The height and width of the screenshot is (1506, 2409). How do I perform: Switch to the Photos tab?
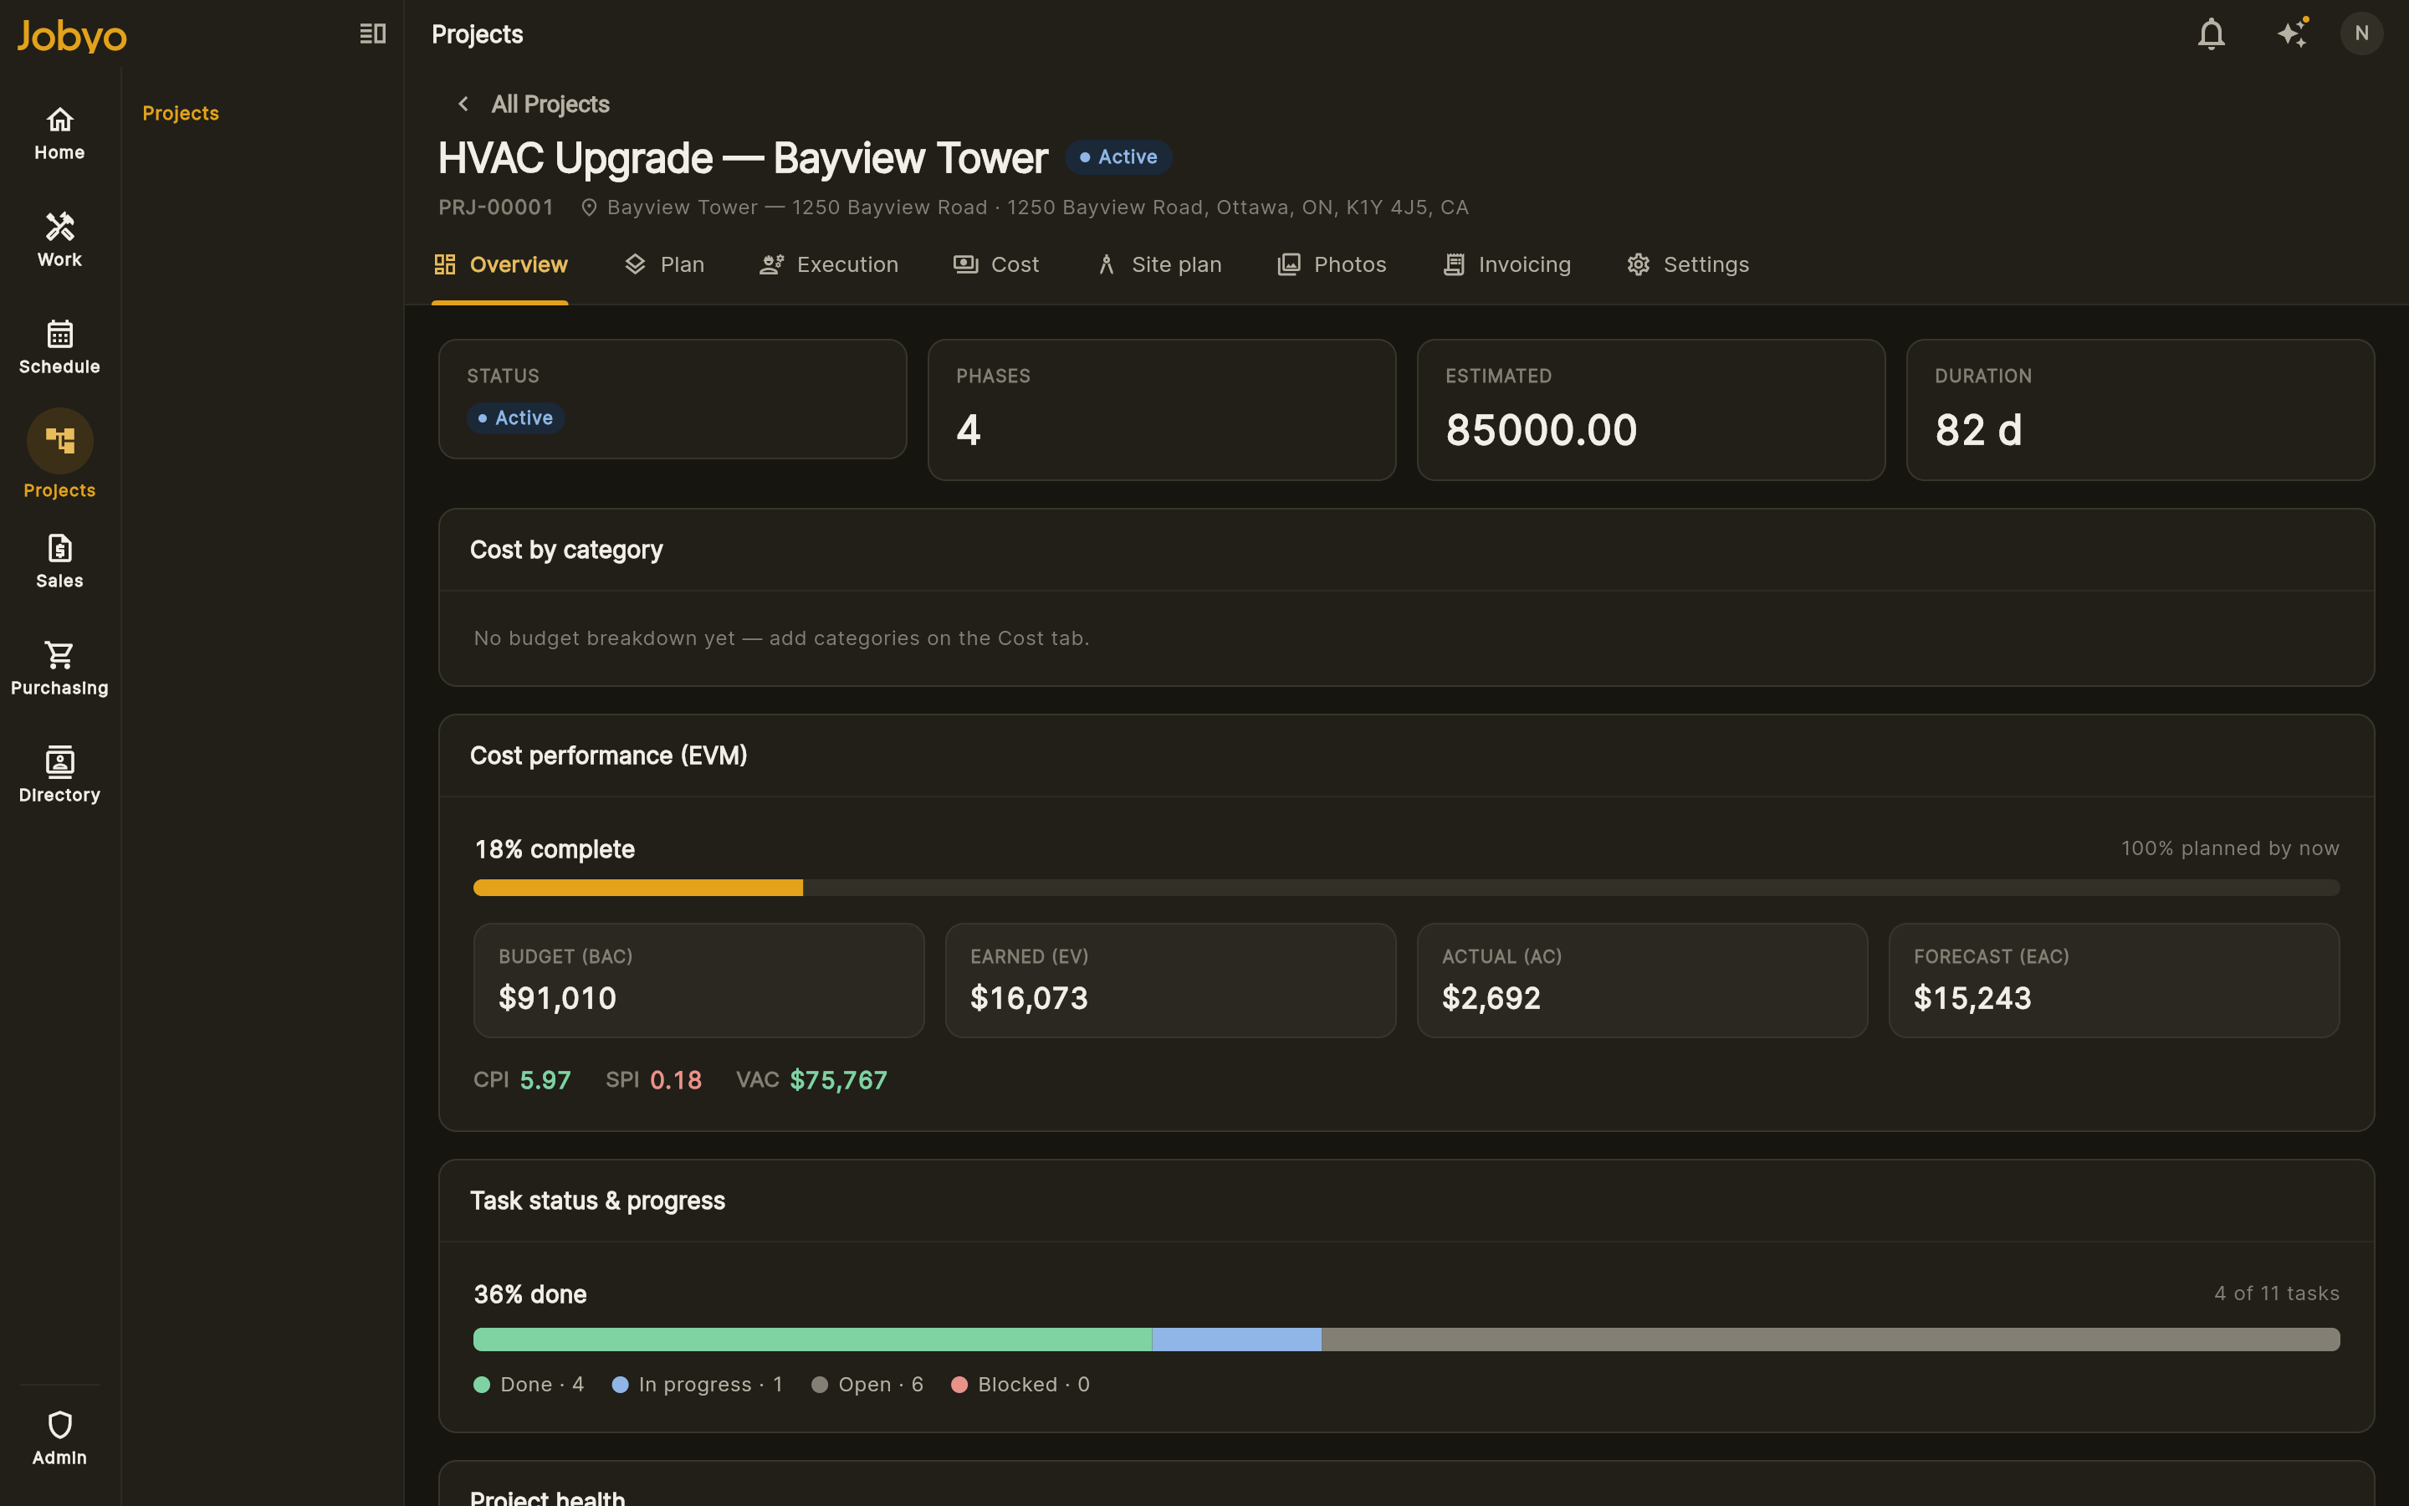[x=1331, y=265]
